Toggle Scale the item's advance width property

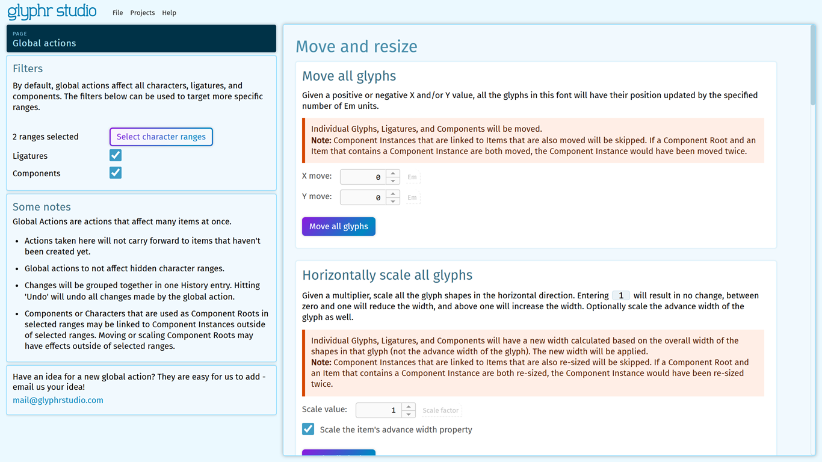(308, 429)
